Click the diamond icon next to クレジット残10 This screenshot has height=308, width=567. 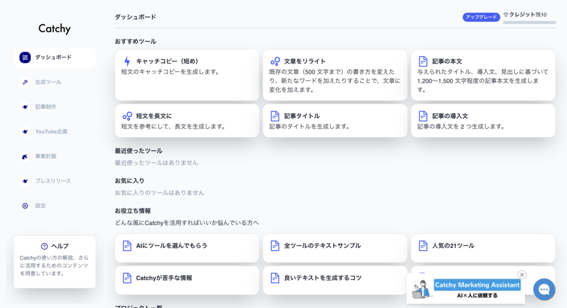pyautogui.click(x=506, y=15)
